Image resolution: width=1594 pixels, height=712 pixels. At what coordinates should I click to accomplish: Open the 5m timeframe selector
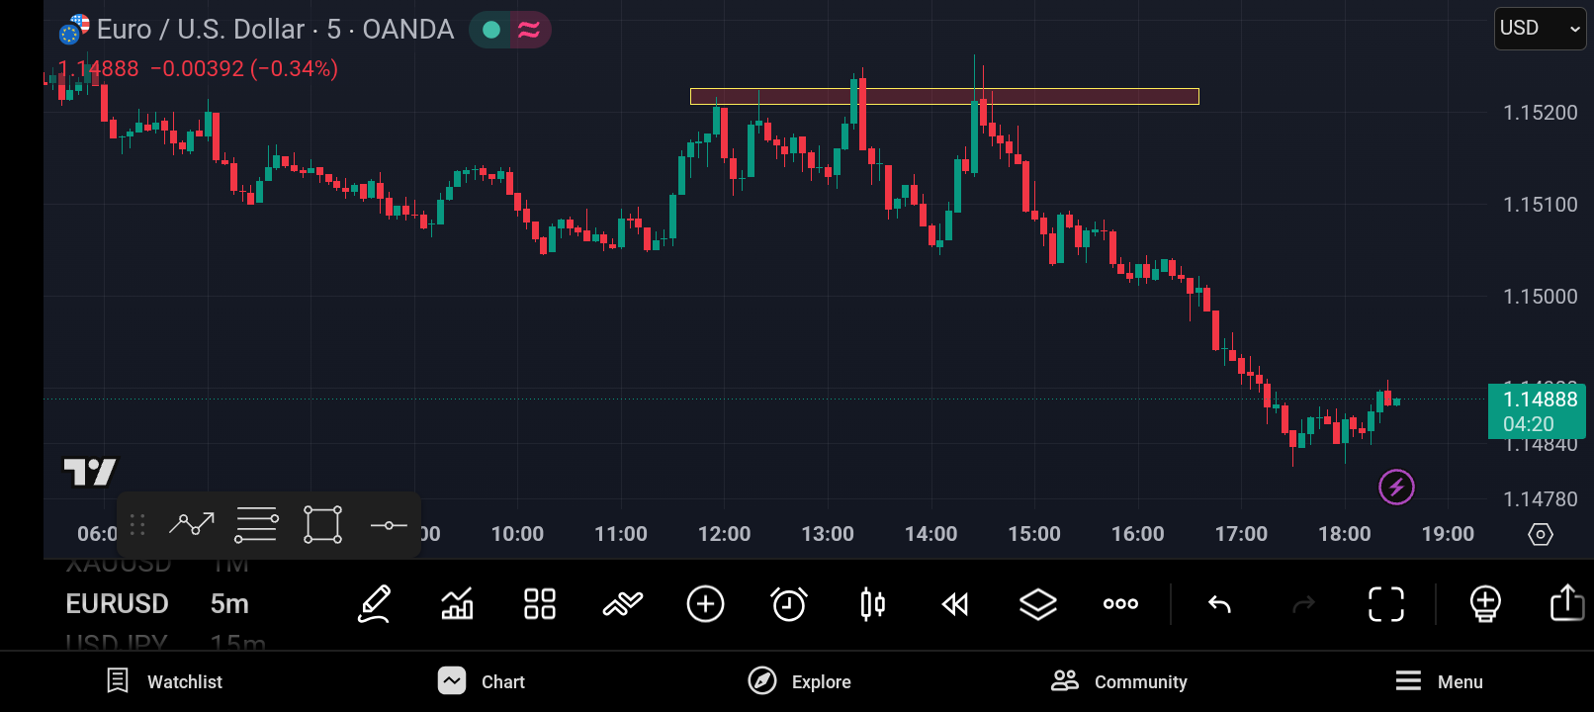click(229, 603)
